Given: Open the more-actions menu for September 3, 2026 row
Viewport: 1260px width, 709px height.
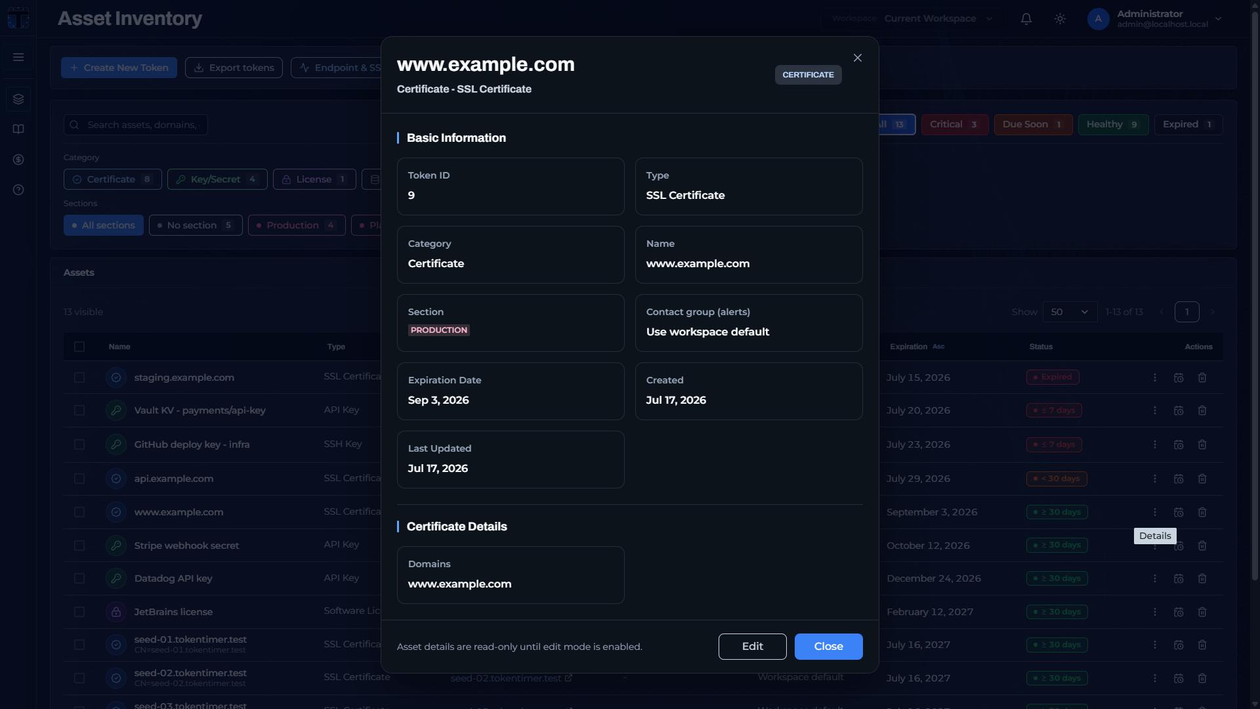Looking at the screenshot, I should pyautogui.click(x=1155, y=512).
